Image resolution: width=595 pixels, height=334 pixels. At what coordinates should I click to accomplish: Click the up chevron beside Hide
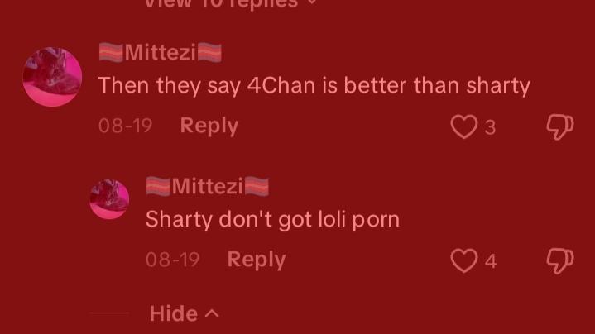[x=212, y=313]
